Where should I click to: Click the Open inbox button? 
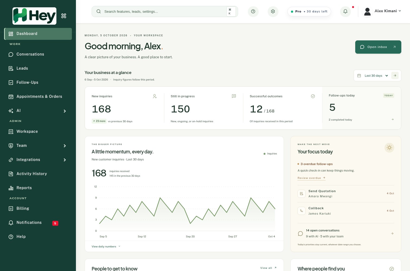click(x=378, y=47)
